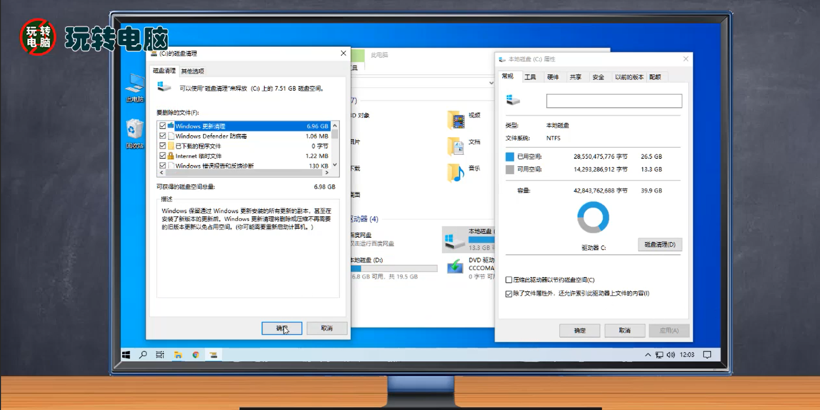Select the 本地磁盘 C: drive icon in Explorer
This screenshot has width=820, height=410.
click(454, 240)
